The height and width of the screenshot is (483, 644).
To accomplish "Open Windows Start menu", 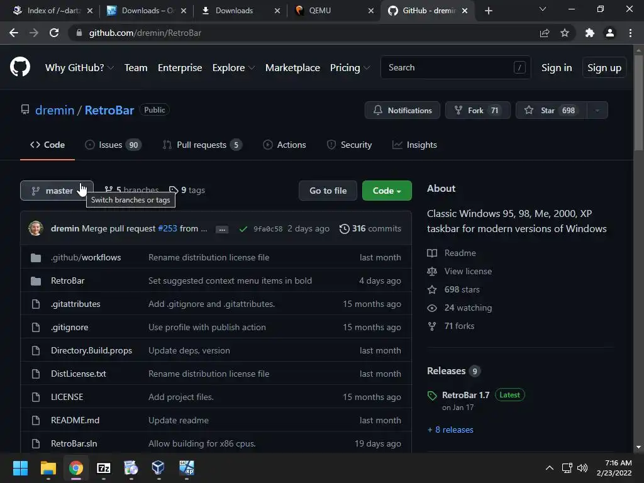I will pos(20,468).
